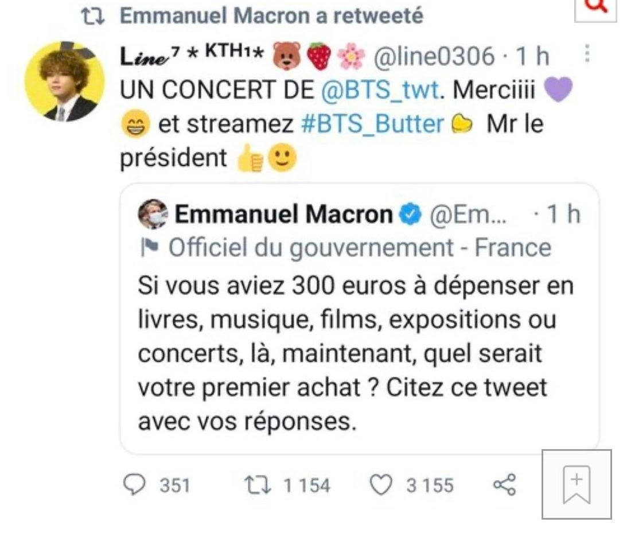The height and width of the screenshot is (534, 623).
Task: Open the share icon under the tweet
Action: coord(505,485)
